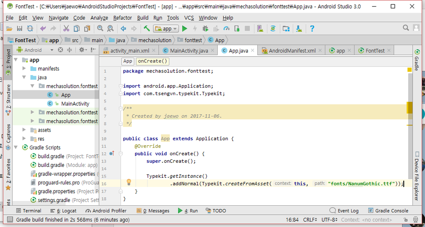Open the SDK Manager download icon
425x227 pixels.
coord(299,28)
